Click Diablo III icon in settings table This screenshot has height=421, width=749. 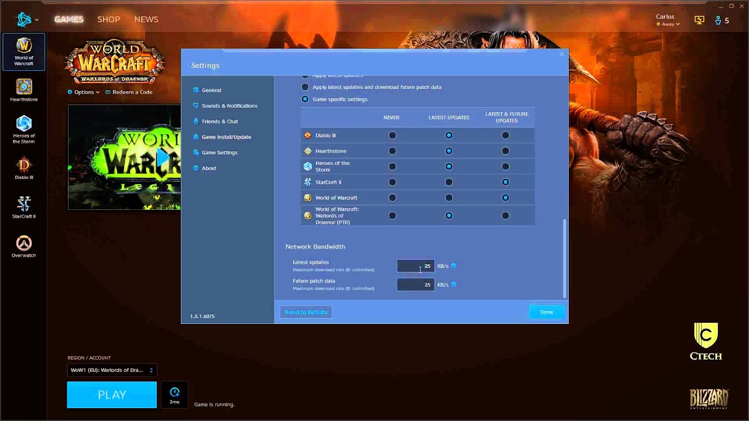(308, 135)
